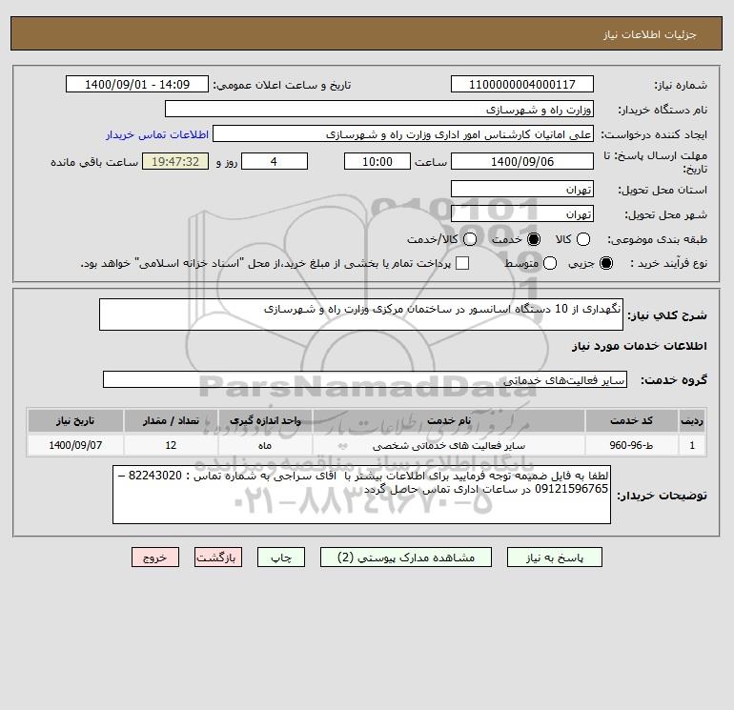Select the کالا radio button

click(582, 239)
